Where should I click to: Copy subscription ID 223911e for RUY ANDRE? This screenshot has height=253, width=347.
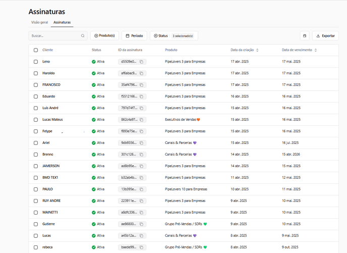[141, 201]
